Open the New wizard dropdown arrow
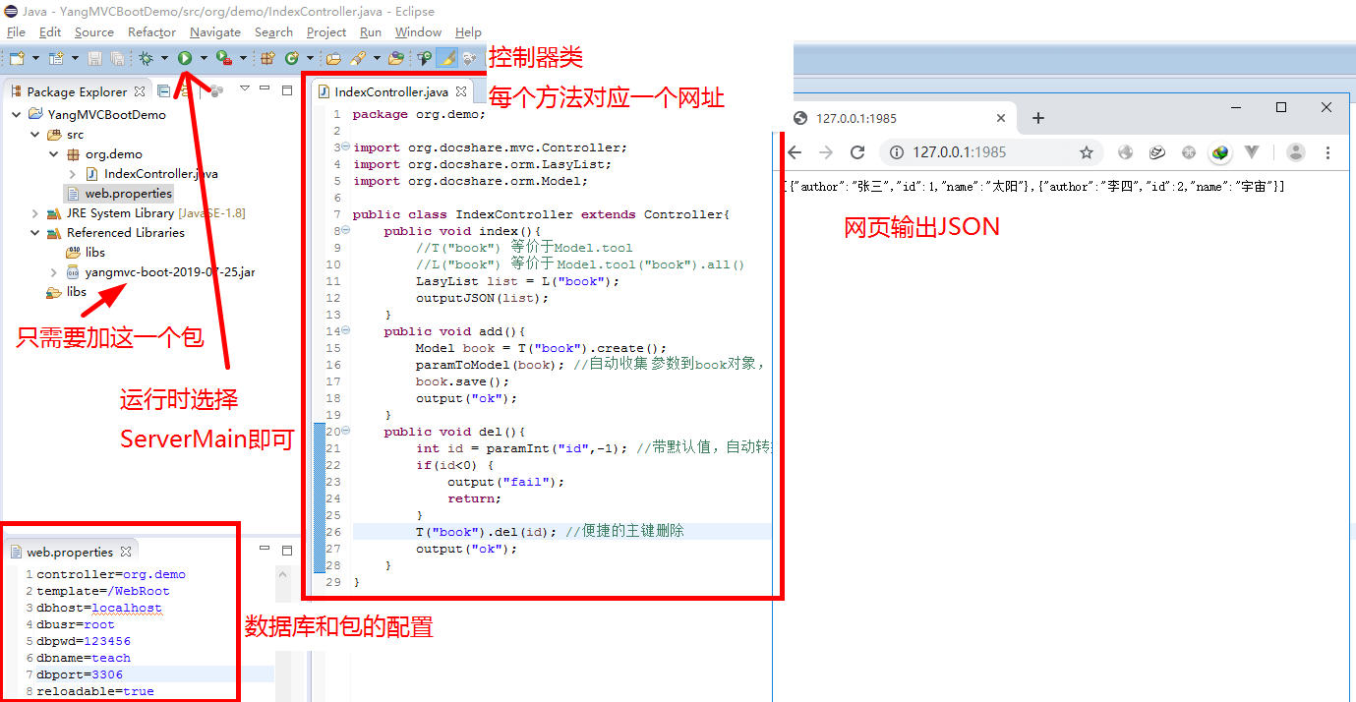 (x=35, y=58)
